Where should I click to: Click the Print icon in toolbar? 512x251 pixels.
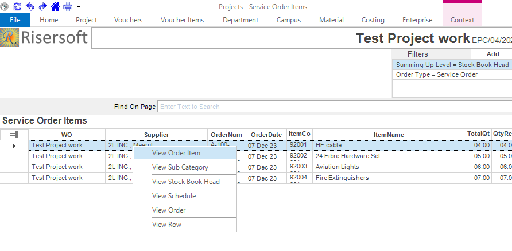click(68, 6)
